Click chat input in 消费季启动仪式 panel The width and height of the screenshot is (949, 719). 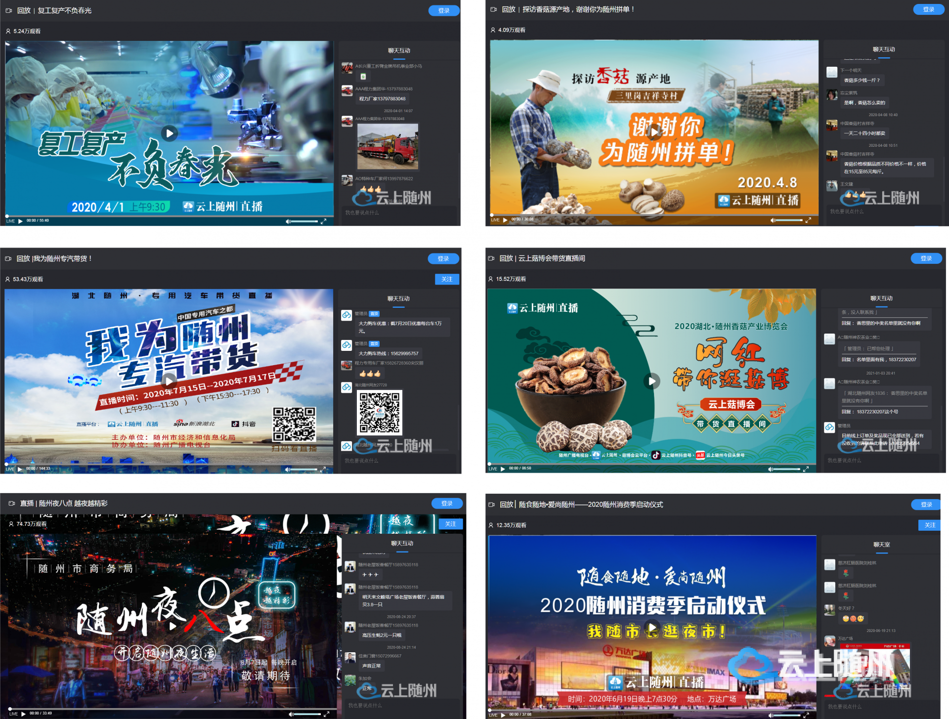coord(881,707)
